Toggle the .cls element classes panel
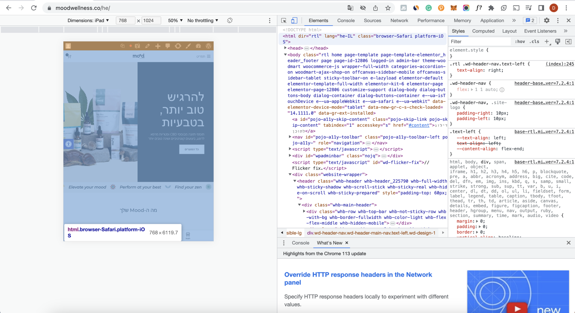 534,42
